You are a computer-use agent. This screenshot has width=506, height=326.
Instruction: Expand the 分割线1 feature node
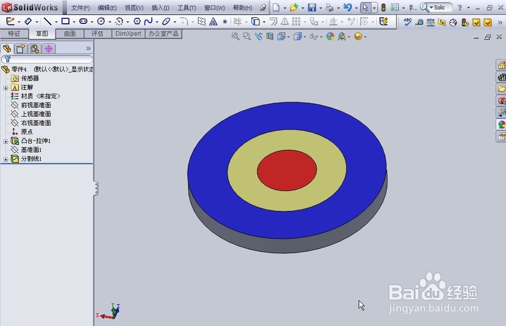[x=6, y=159]
